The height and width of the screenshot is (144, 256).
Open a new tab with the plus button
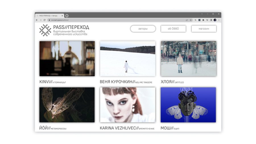pyautogui.click(x=67, y=16)
